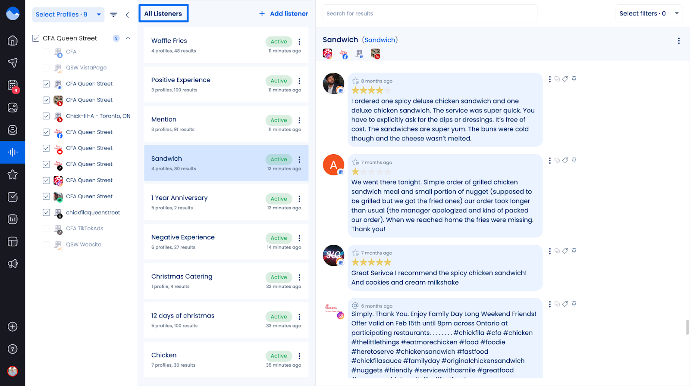Select the Positive Experience listener
The height and width of the screenshot is (386, 690).
226,84
